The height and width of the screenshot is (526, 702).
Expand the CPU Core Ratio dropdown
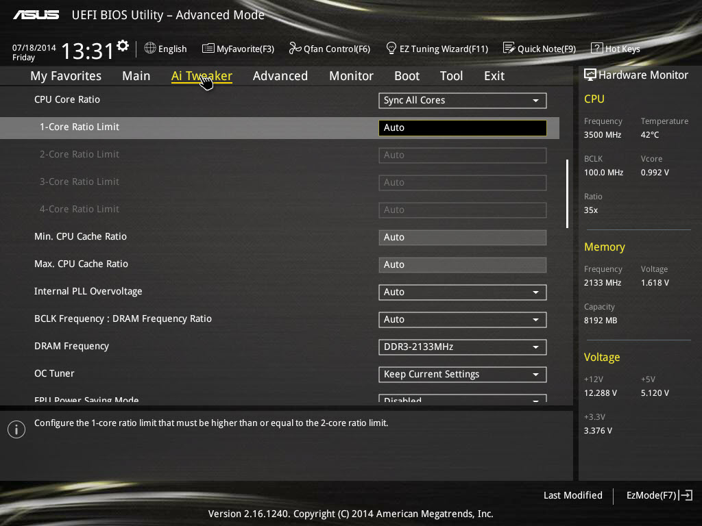click(x=463, y=101)
